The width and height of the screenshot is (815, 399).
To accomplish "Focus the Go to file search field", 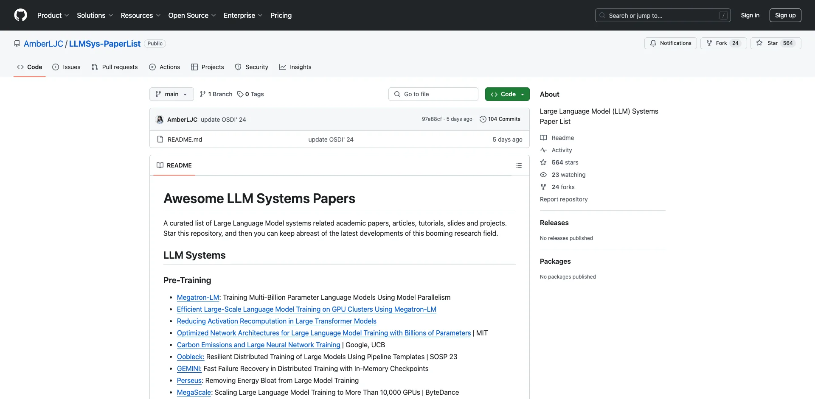I will (x=433, y=94).
